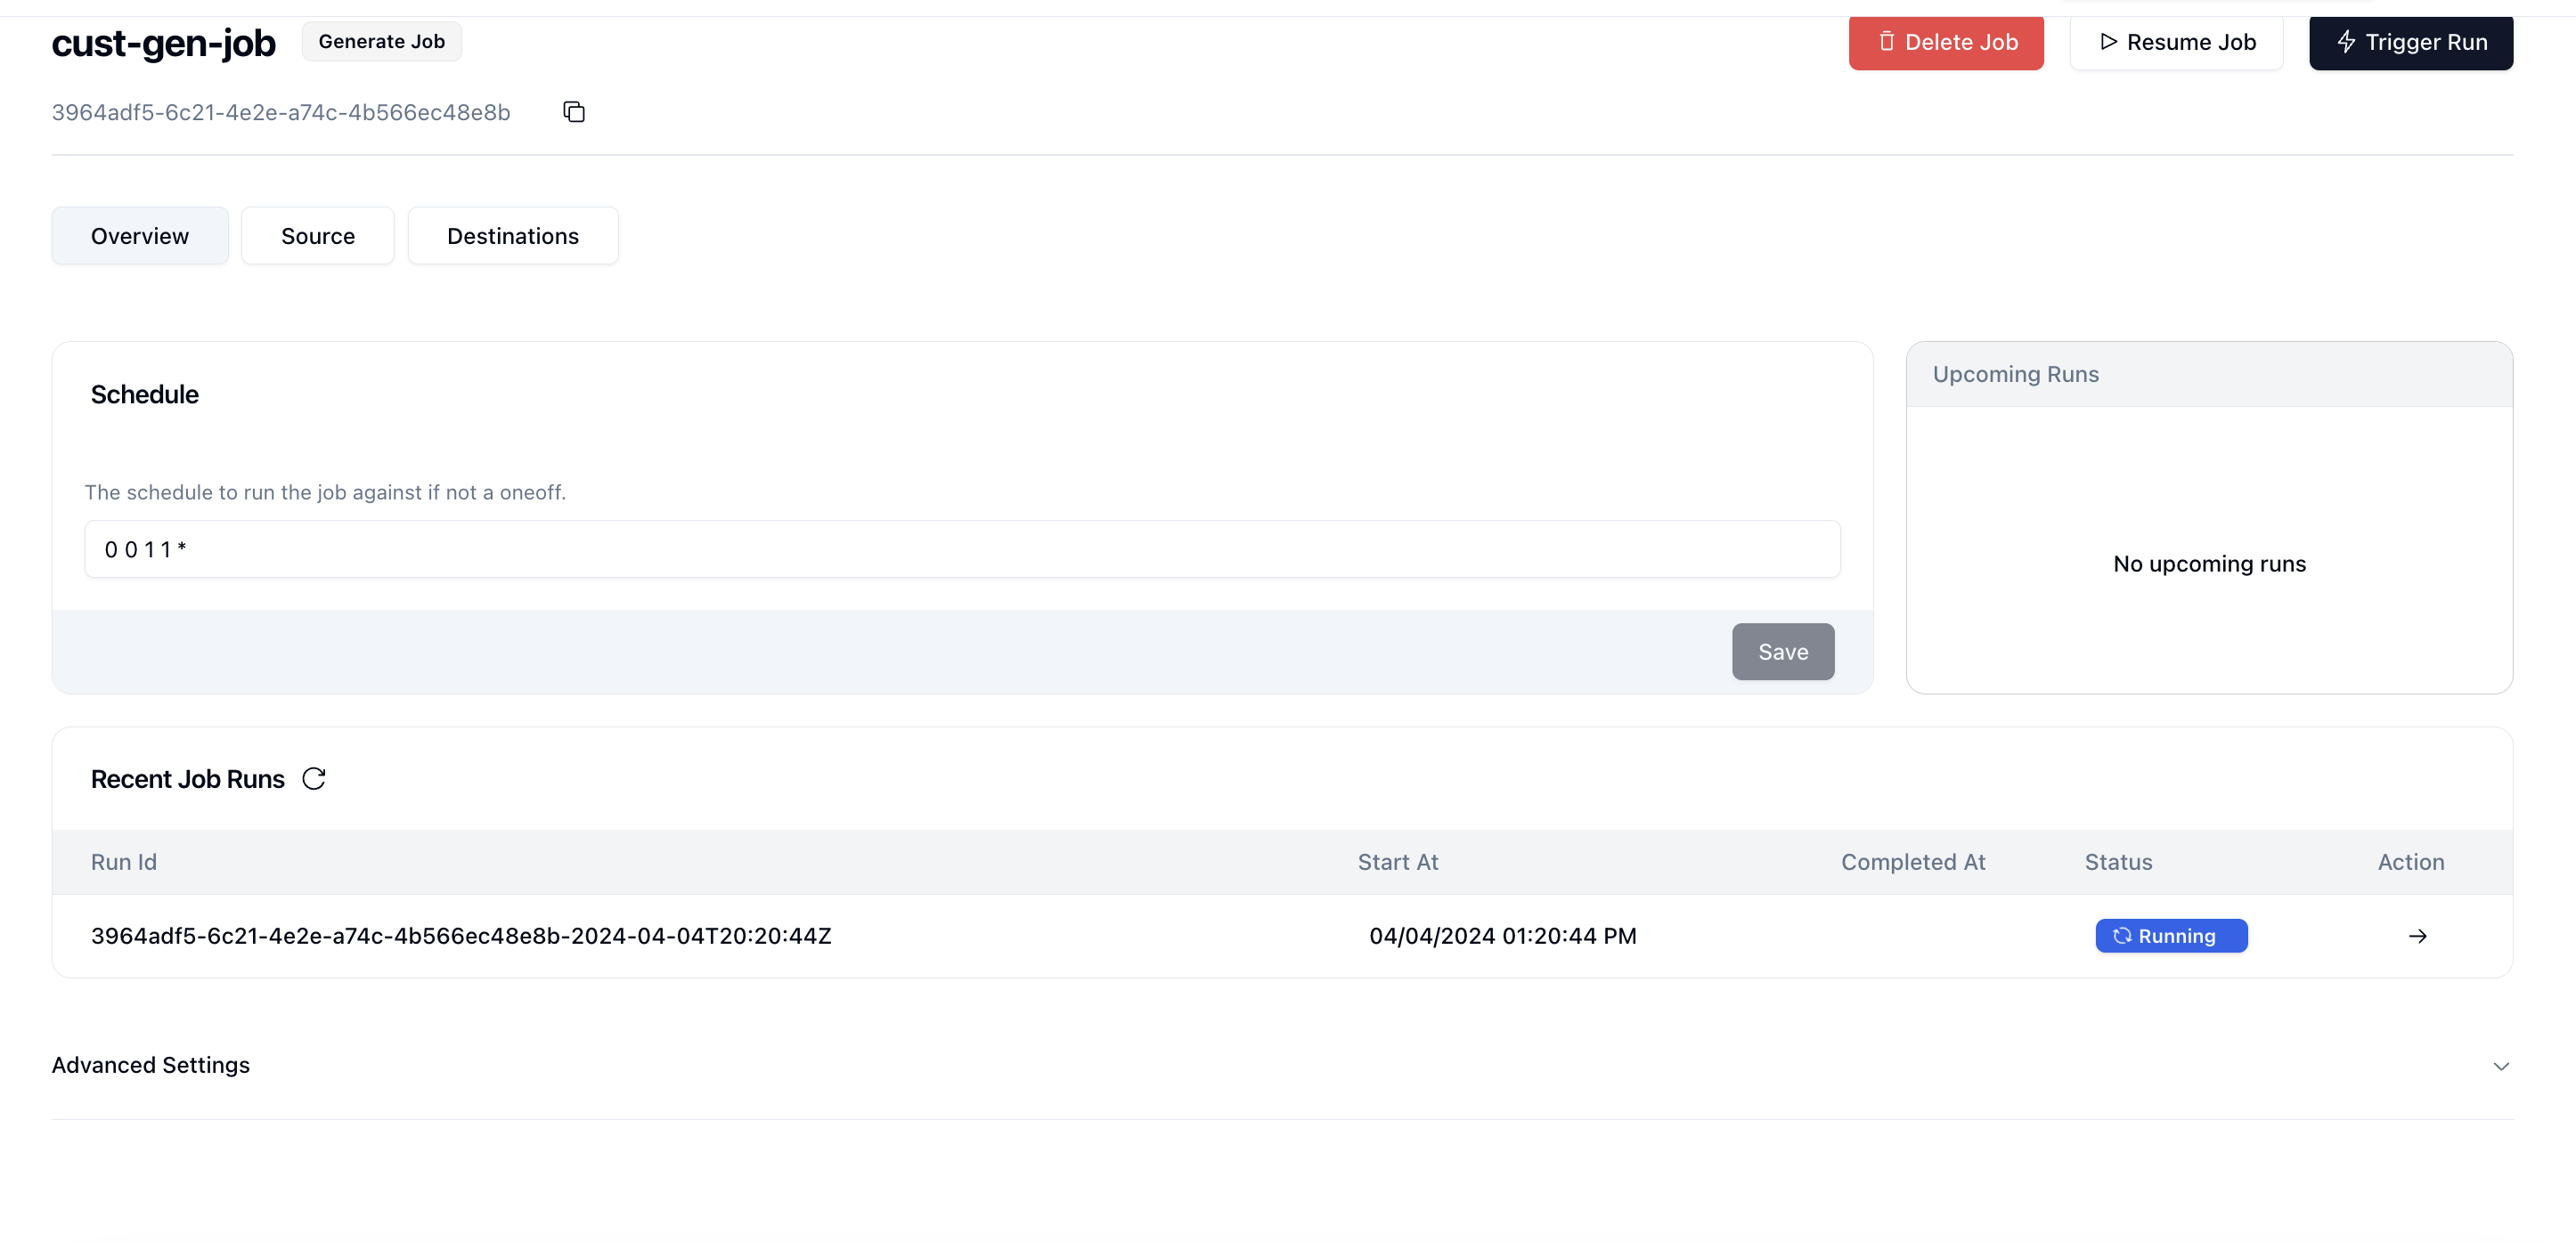2576x1242 pixels.
Task: Click the job UUID text under the title
Action: pyautogui.click(x=281, y=112)
